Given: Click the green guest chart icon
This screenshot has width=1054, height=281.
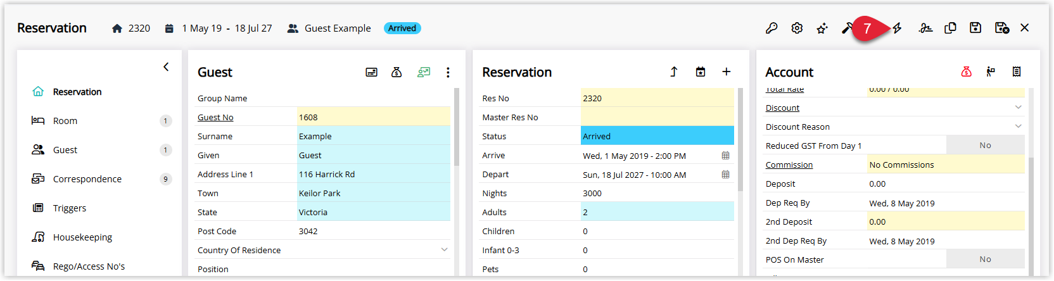Looking at the screenshot, I should click(x=424, y=72).
